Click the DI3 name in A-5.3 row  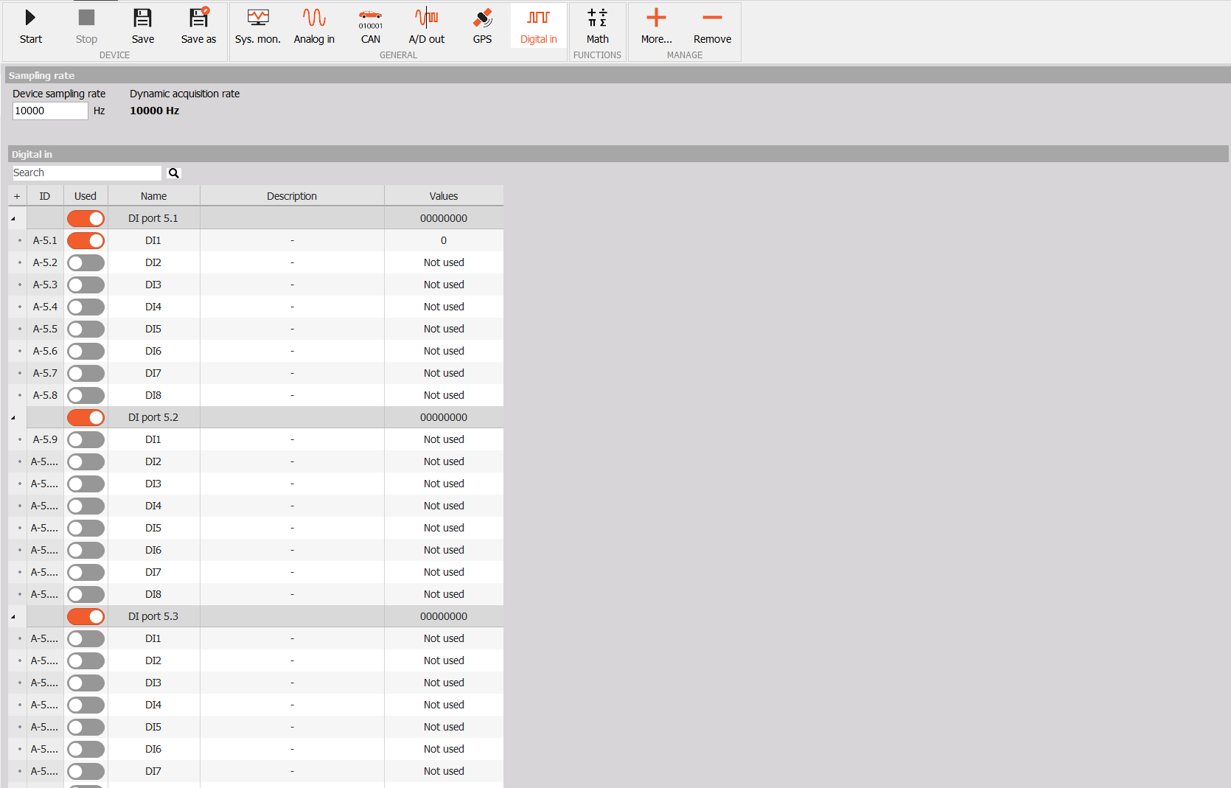tap(153, 285)
